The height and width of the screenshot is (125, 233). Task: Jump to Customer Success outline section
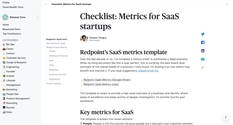pyautogui.click(x=58, y=75)
